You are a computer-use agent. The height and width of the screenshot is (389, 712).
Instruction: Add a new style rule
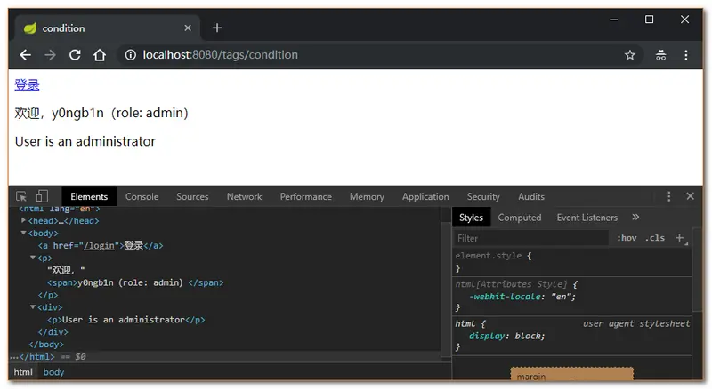[x=680, y=238]
